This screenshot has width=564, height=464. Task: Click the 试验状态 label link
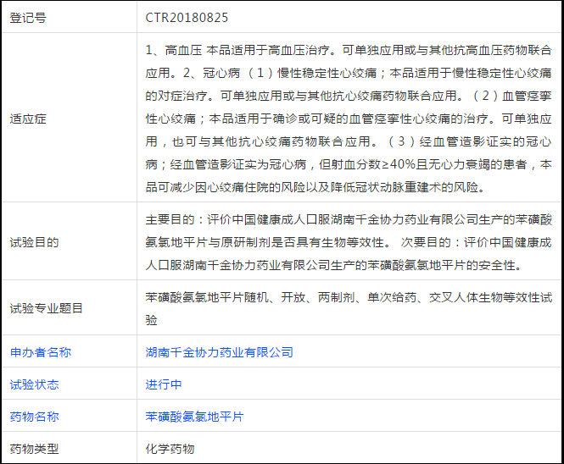click(x=34, y=384)
